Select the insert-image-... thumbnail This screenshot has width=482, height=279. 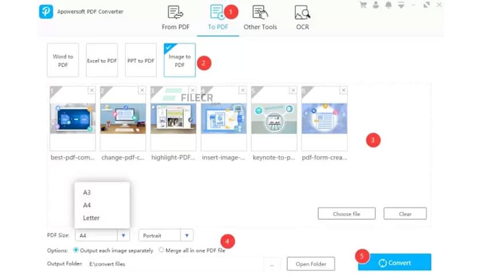pyautogui.click(x=224, y=119)
